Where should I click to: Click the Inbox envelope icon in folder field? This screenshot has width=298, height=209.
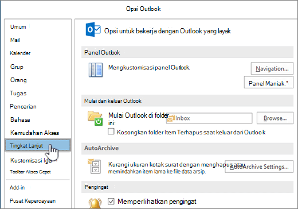click(171, 118)
